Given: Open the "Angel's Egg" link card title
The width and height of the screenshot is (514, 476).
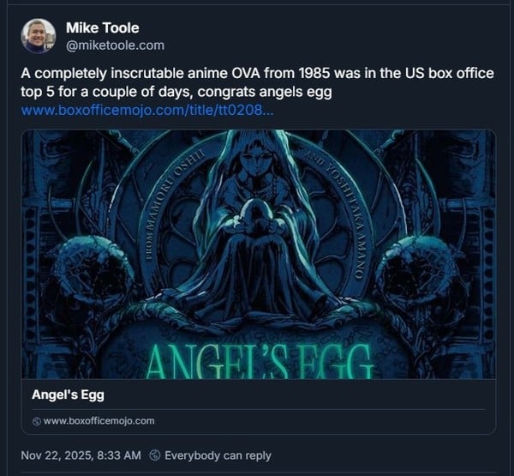Looking at the screenshot, I should 68,395.
